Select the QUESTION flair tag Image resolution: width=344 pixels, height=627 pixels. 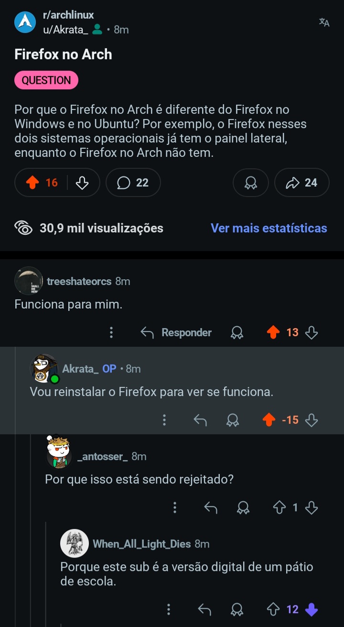46,80
